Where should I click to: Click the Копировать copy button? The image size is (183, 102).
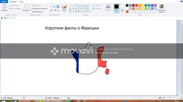coord(15,8)
